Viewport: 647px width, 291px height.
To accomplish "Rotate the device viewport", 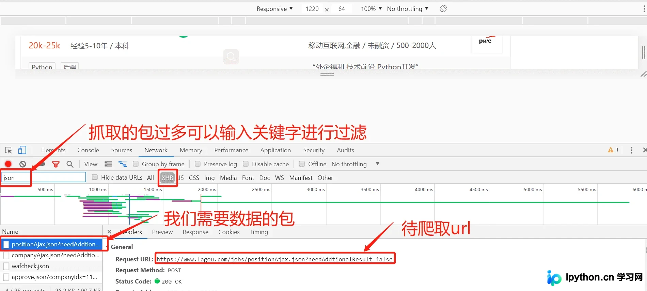I will point(443,9).
